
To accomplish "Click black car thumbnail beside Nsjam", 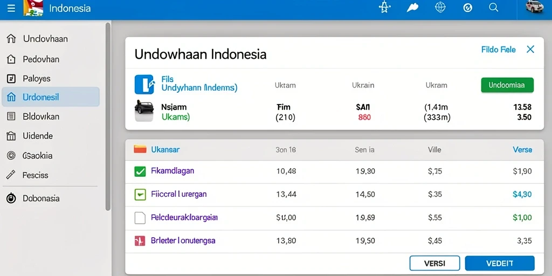I will click(144, 111).
